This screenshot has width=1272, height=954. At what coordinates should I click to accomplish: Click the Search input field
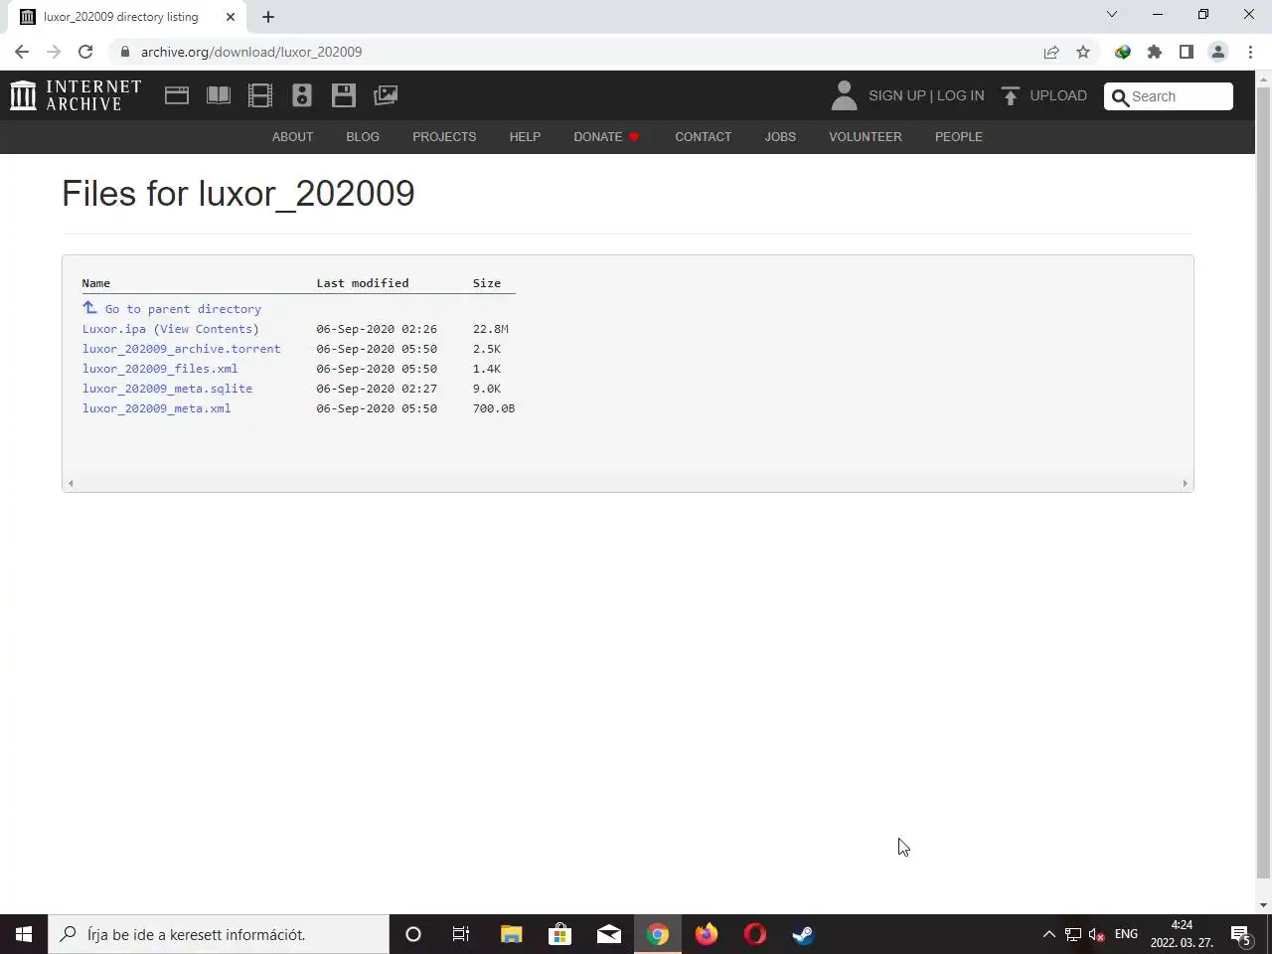1181,96
